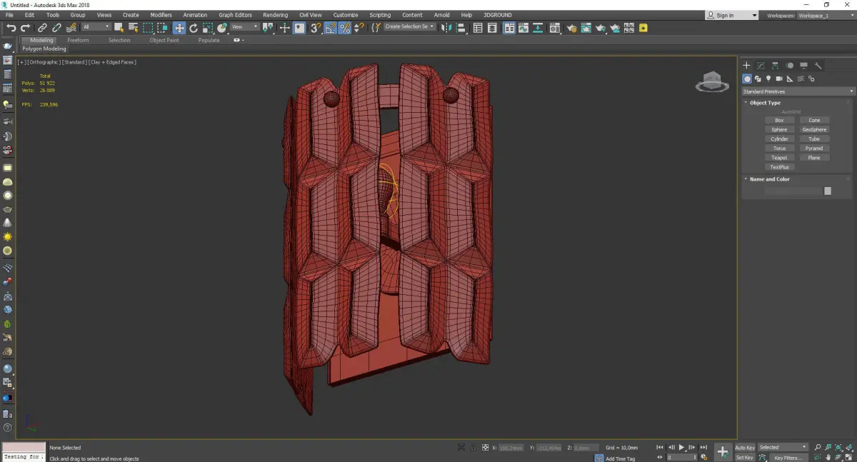
Task: Open Create Selection Set dropdown
Action: [409, 27]
